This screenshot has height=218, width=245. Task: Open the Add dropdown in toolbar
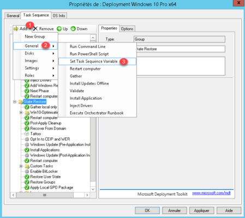tap(22, 29)
